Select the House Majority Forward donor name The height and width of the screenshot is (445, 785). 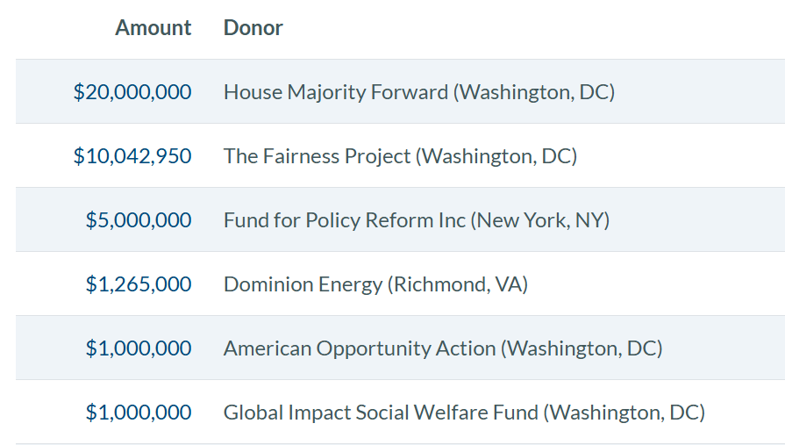tap(335, 92)
